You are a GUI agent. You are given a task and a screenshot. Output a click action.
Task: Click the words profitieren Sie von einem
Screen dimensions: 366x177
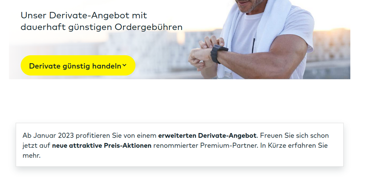tap(116, 136)
